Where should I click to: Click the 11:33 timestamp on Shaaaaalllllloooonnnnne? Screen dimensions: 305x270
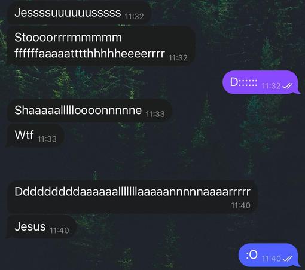click(155, 114)
